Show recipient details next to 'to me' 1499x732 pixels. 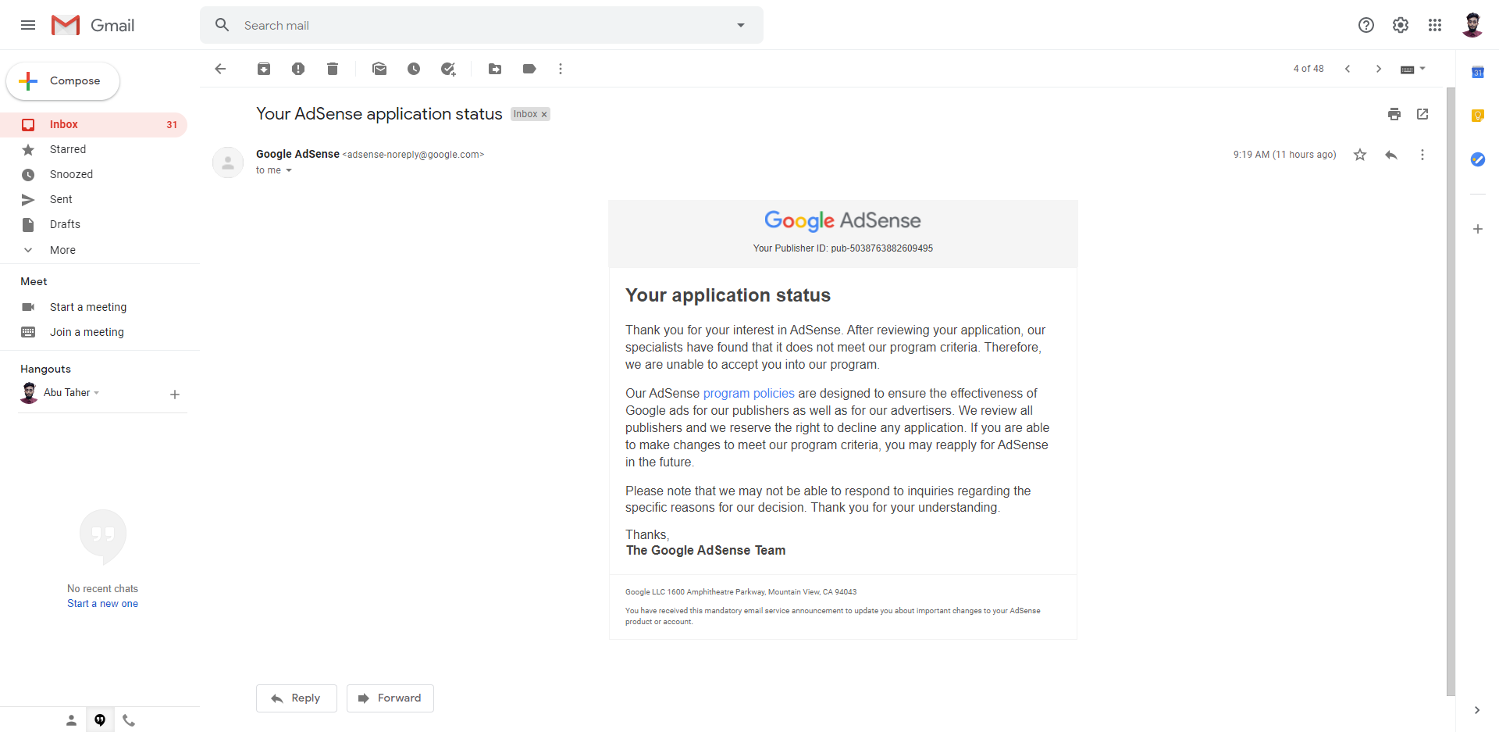pyautogui.click(x=289, y=170)
